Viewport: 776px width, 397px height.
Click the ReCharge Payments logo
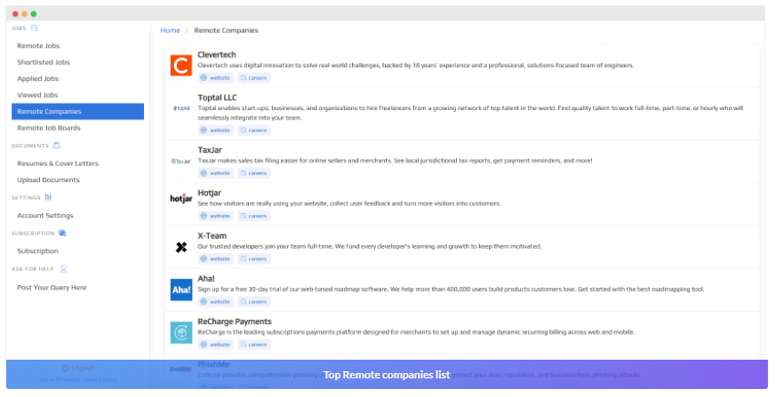181,333
